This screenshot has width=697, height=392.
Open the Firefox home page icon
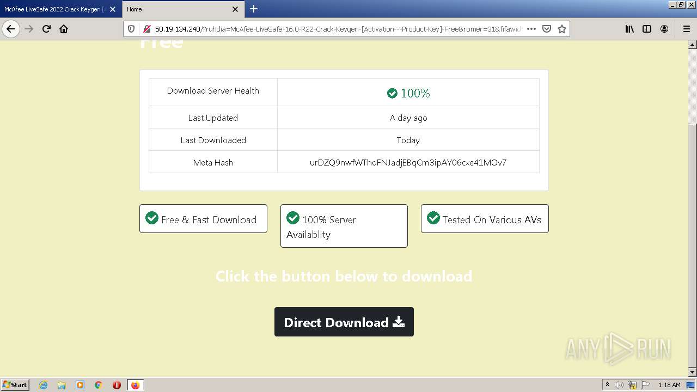pos(64,29)
